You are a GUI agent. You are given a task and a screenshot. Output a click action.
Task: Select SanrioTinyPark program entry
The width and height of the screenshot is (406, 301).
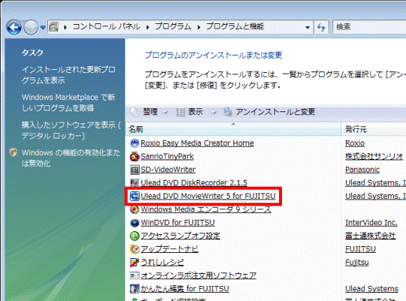(x=167, y=157)
